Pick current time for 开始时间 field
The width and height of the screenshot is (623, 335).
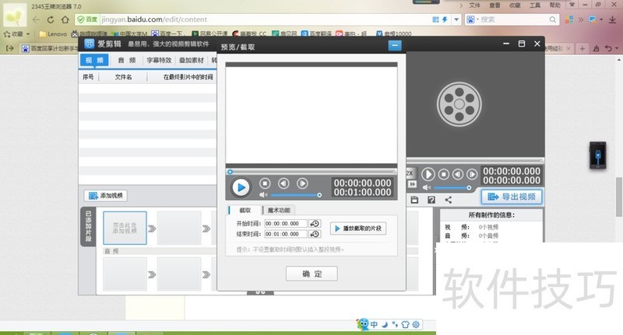click(315, 223)
